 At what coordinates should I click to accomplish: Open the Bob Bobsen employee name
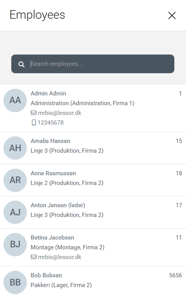tap(47, 275)
